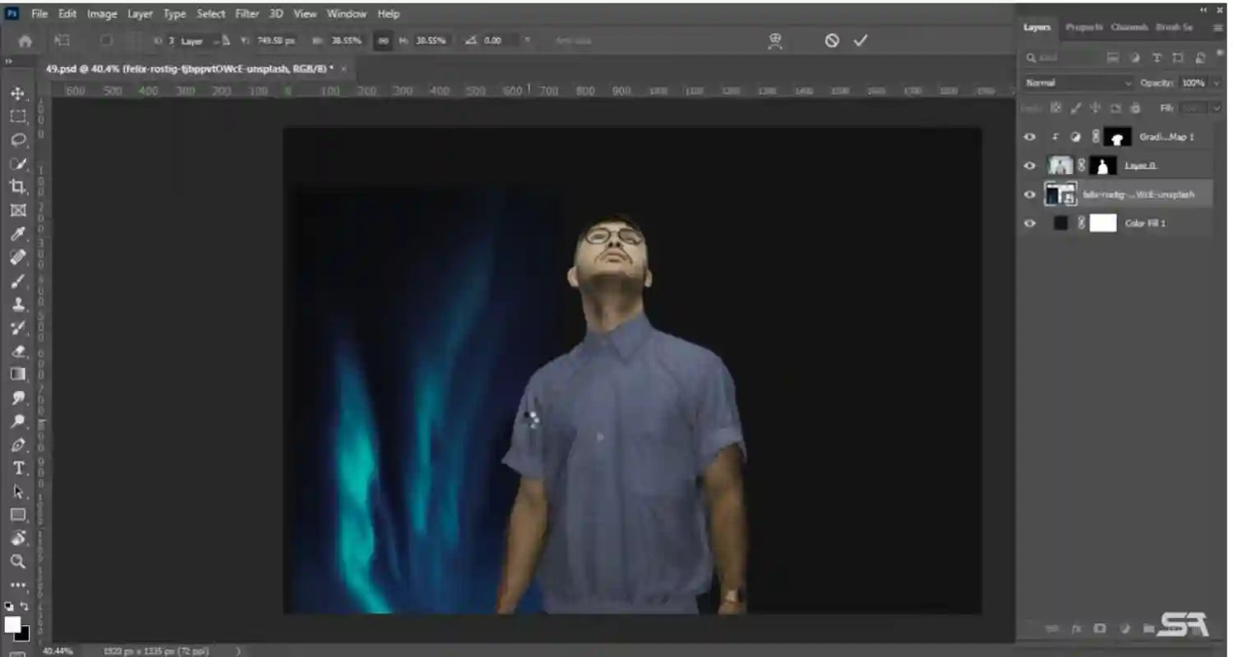Select the Dodge tool
Screen dimensions: 1233x657
[x=17, y=421]
